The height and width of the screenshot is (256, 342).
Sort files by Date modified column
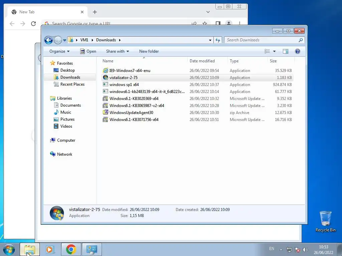[207, 61]
